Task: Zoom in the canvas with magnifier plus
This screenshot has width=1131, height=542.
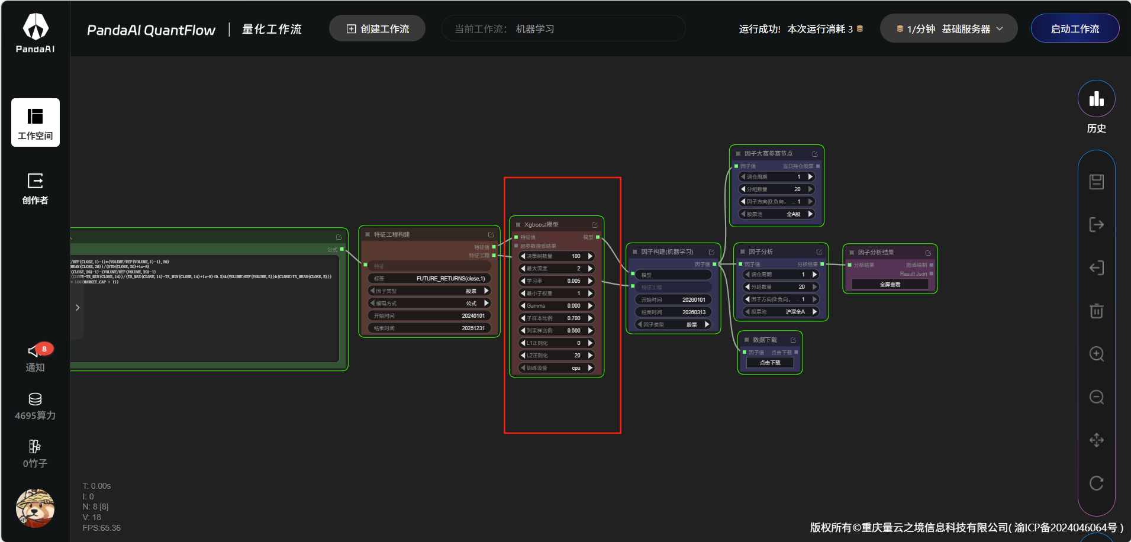Action: click(x=1096, y=354)
